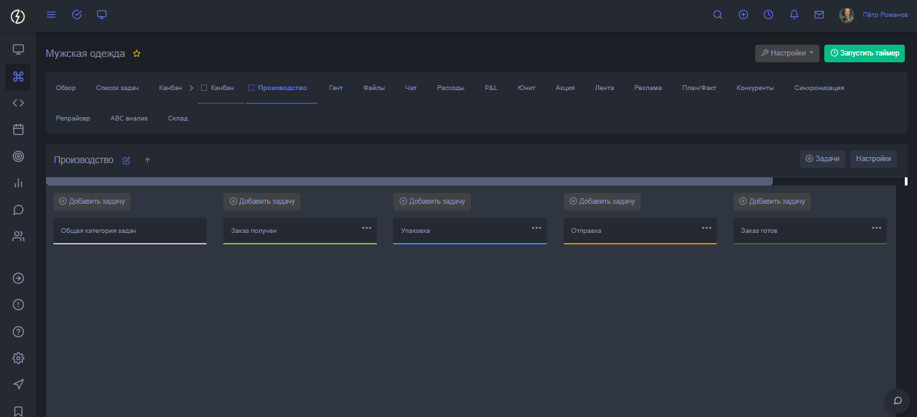Switch to the Гант tab
This screenshot has height=417, width=917.
coord(336,88)
